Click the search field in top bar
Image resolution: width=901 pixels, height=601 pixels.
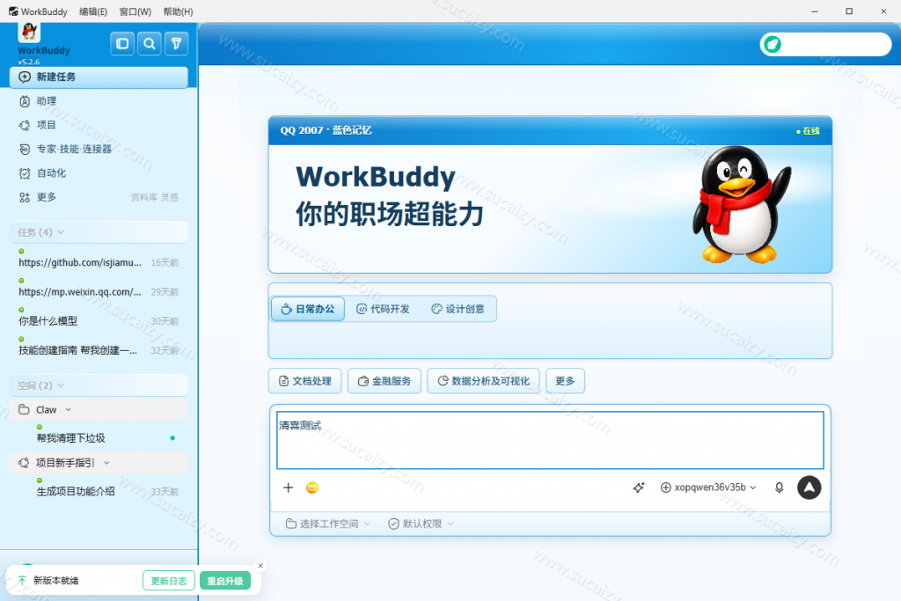click(825, 44)
